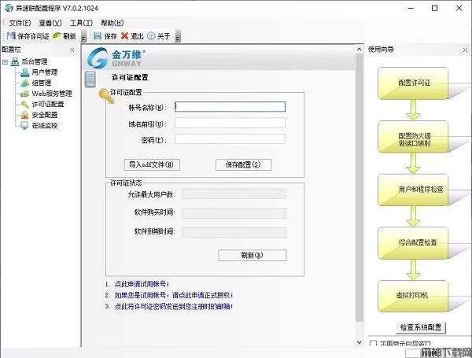Click the 关于 question mark icon

coord(151,36)
